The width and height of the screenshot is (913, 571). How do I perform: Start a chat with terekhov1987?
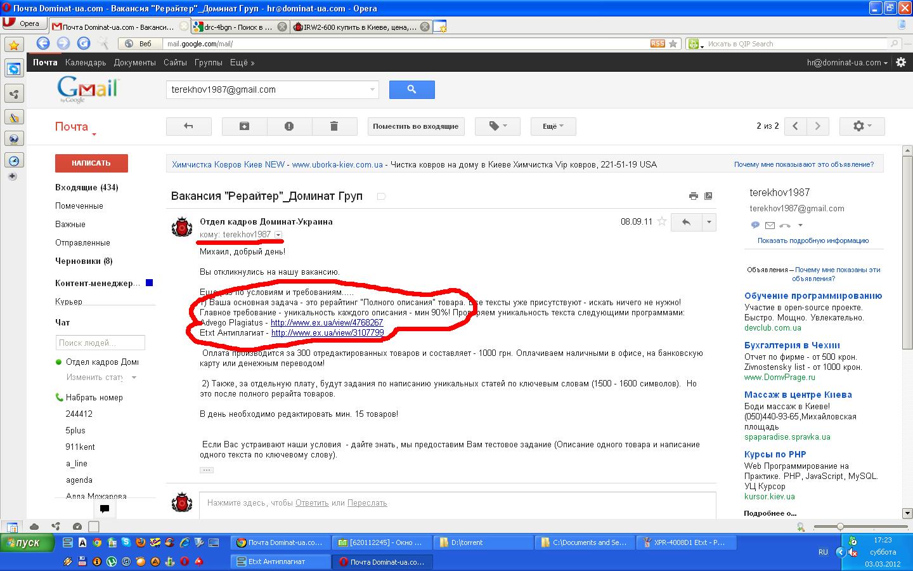(x=755, y=225)
